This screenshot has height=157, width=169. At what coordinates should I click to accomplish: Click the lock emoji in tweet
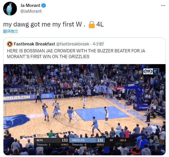tap(92, 24)
